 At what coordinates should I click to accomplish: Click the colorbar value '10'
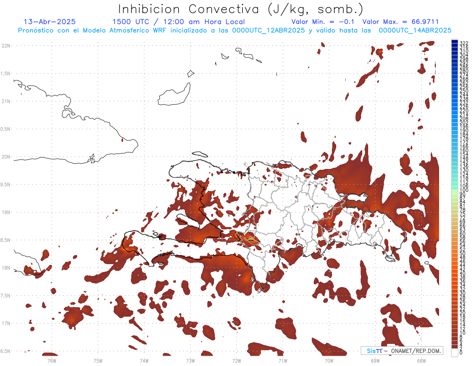(x=463, y=333)
